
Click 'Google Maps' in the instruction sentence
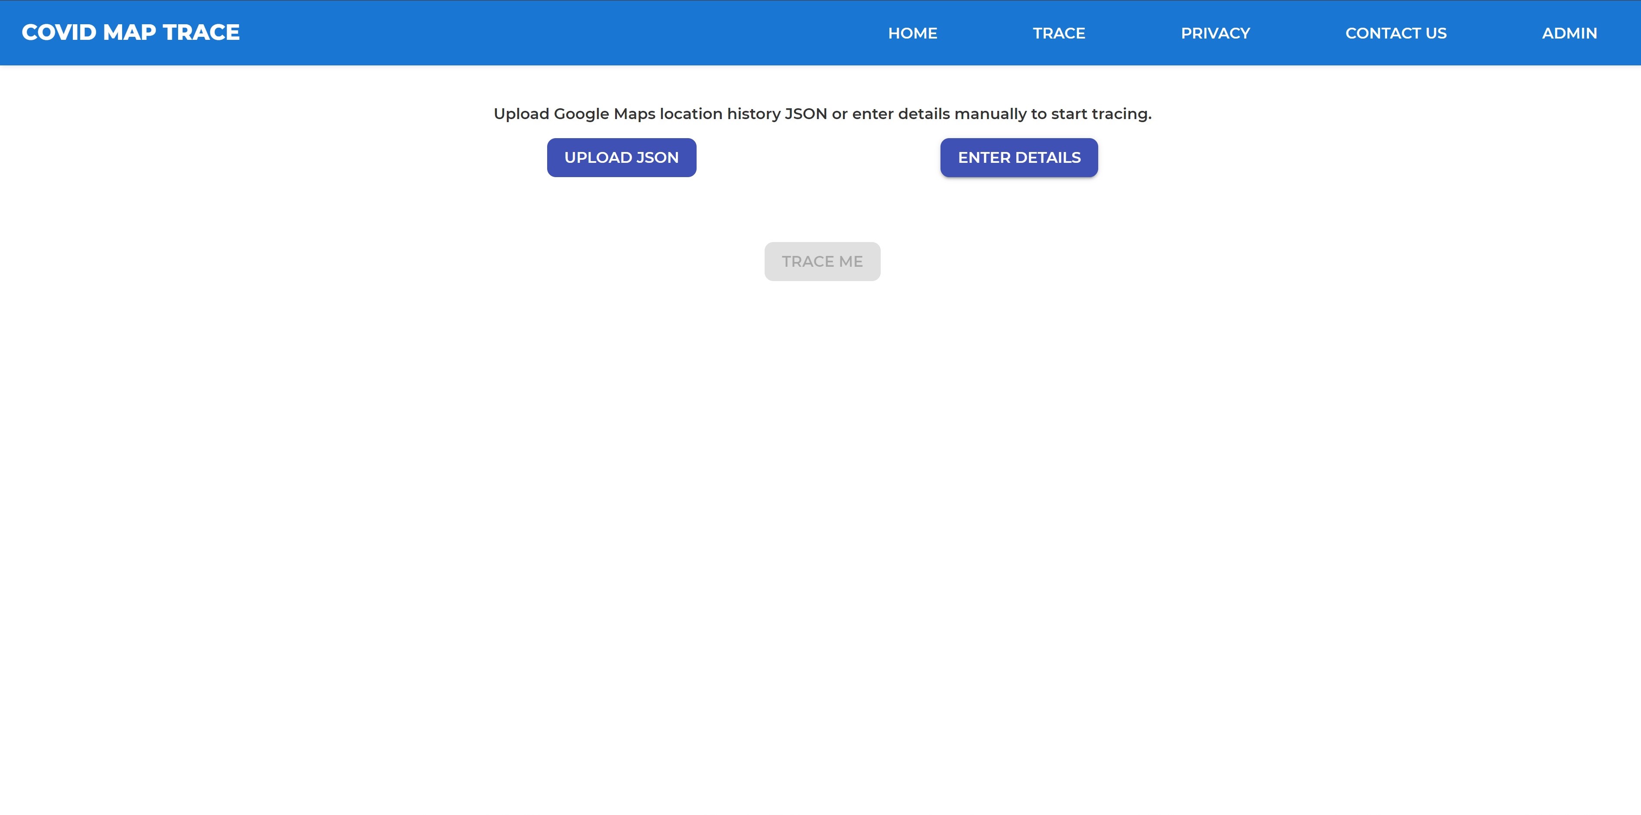click(x=604, y=114)
